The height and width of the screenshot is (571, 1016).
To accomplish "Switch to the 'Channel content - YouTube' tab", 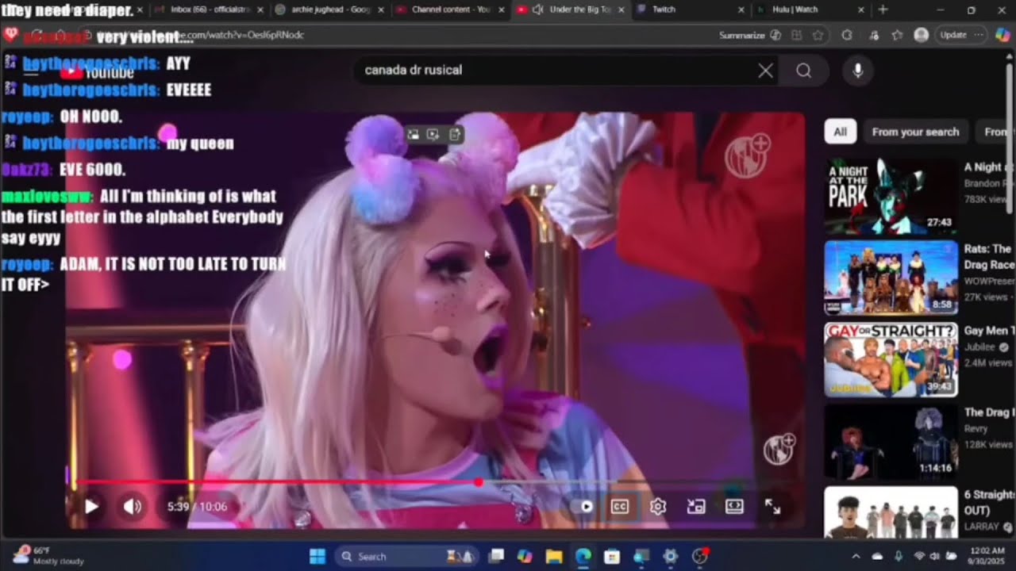I will pyautogui.click(x=448, y=10).
